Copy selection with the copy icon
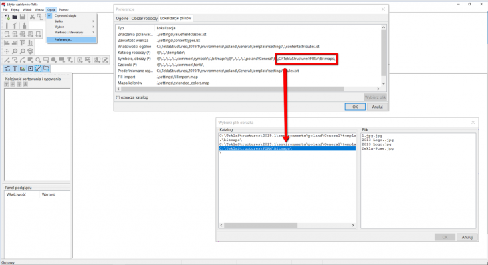Screen dimensions: 488x265 40,17
